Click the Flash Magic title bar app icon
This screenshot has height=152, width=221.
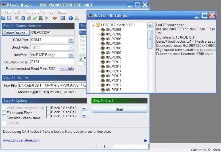pos(4,5)
